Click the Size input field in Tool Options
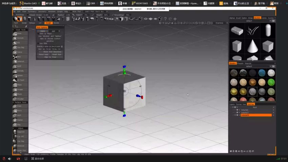Viewport: 288px width, 162px height. tap(52, 49)
